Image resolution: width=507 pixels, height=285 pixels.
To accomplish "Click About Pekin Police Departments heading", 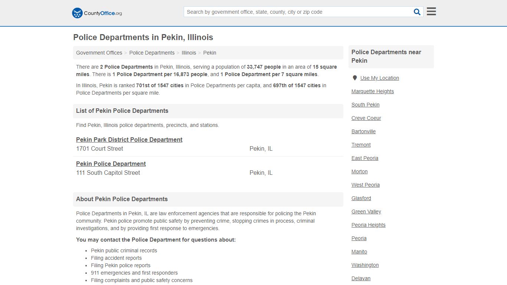I will click(x=122, y=199).
